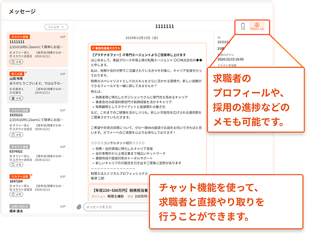
Task: Open the メモ clipboard icon in header
Action: [x=243, y=26]
